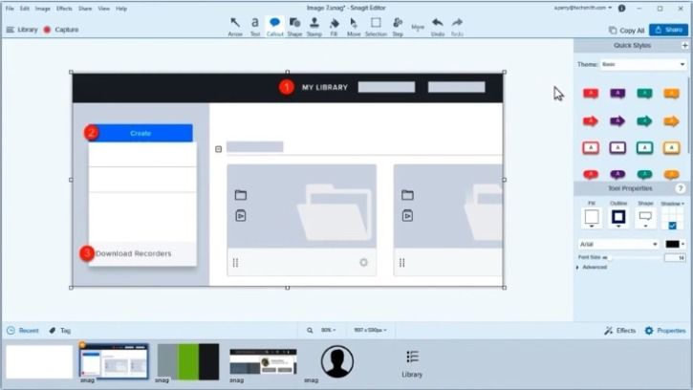The width and height of the screenshot is (693, 390).
Task: Select the Stamp tool
Action: [x=314, y=27]
